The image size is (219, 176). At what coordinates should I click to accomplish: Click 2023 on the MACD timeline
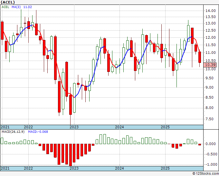[74, 168]
